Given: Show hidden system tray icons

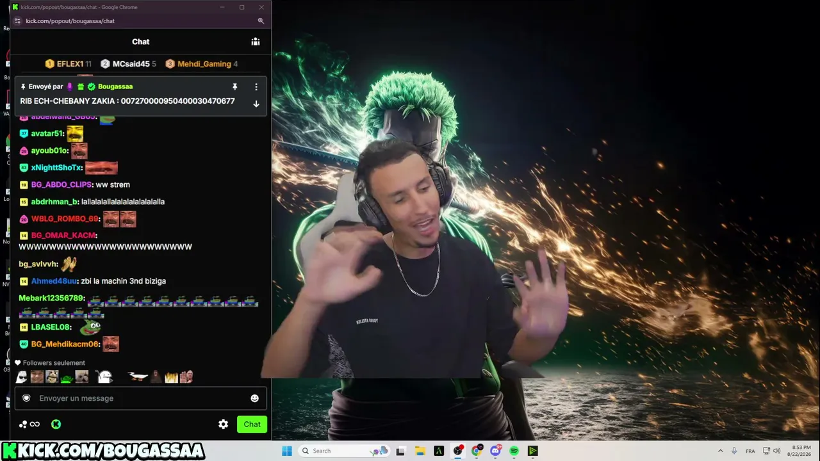Looking at the screenshot, I should pos(720,451).
